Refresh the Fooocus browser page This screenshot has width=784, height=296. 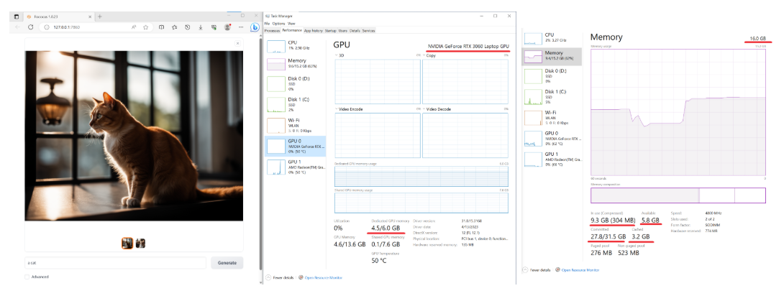(x=30, y=27)
